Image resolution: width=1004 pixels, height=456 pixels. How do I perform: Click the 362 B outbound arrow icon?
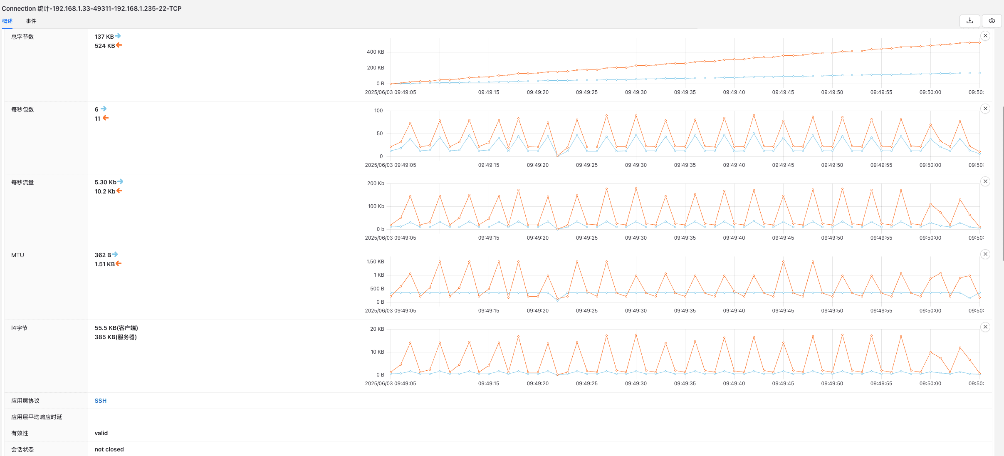coord(115,254)
